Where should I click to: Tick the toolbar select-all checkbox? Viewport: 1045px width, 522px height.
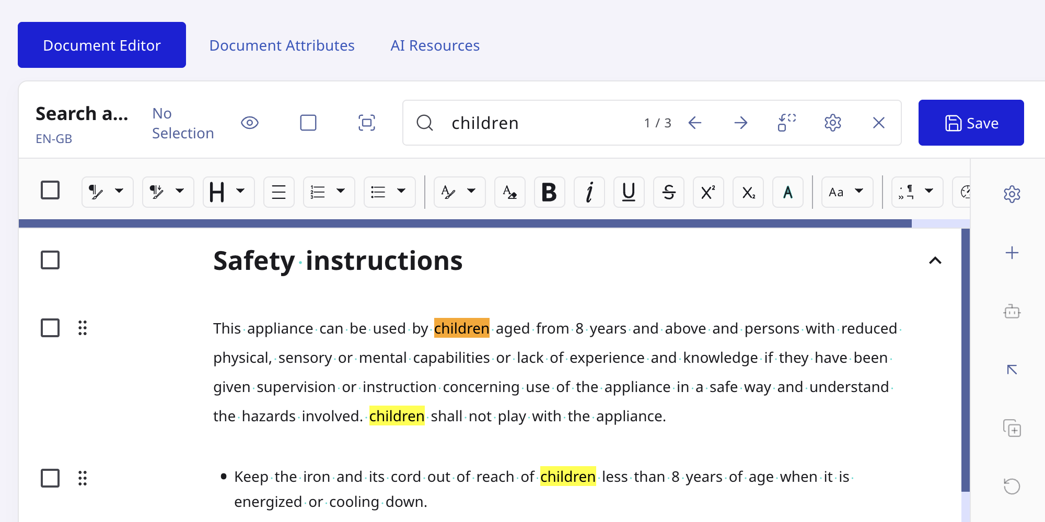coord(50,190)
